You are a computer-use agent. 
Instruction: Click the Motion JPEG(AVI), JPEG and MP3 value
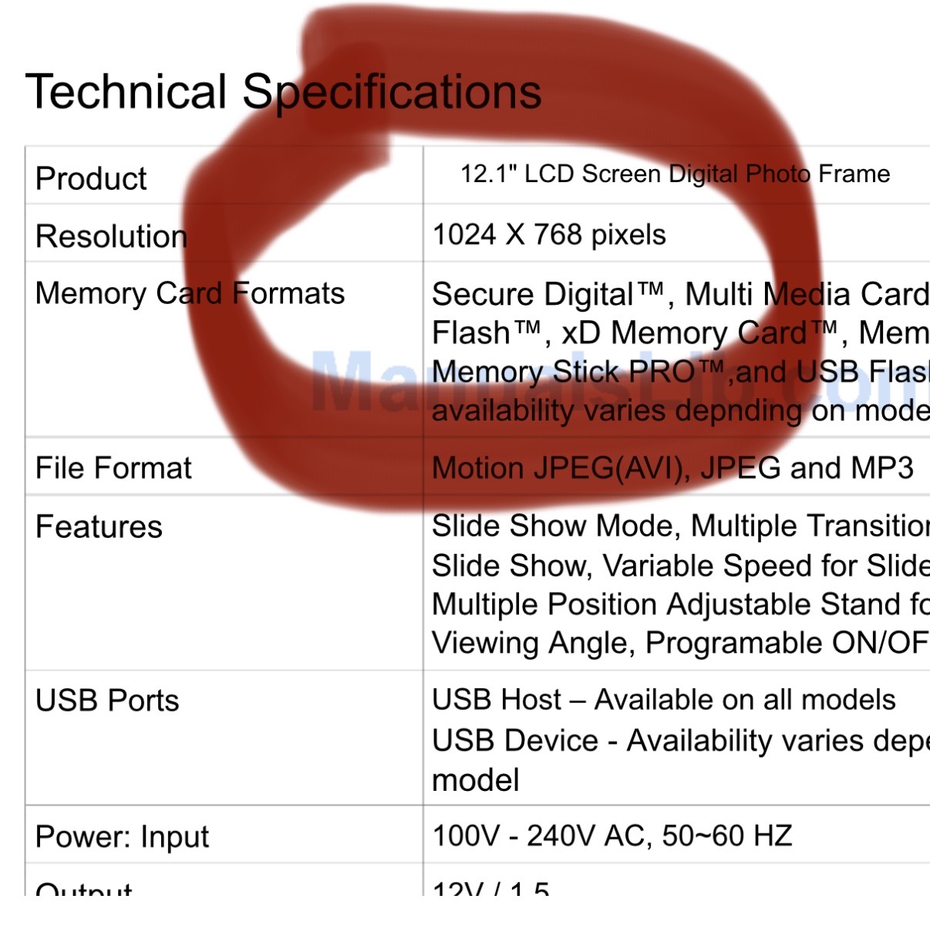tap(672, 468)
